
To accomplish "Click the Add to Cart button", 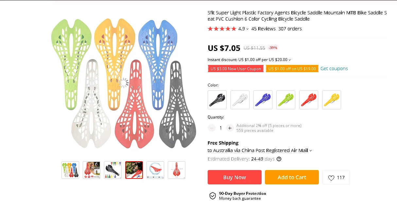I will click(292, 177).
